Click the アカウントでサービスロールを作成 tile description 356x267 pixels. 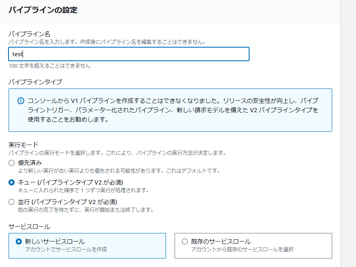point(66,249)
